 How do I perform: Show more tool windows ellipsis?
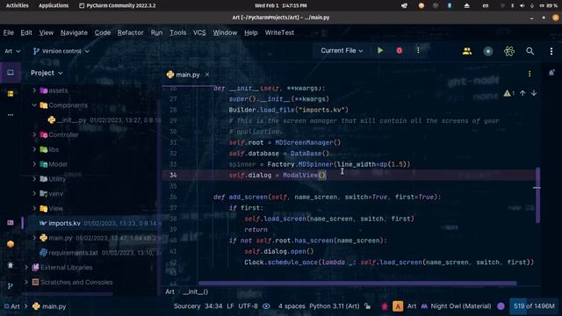11,115
